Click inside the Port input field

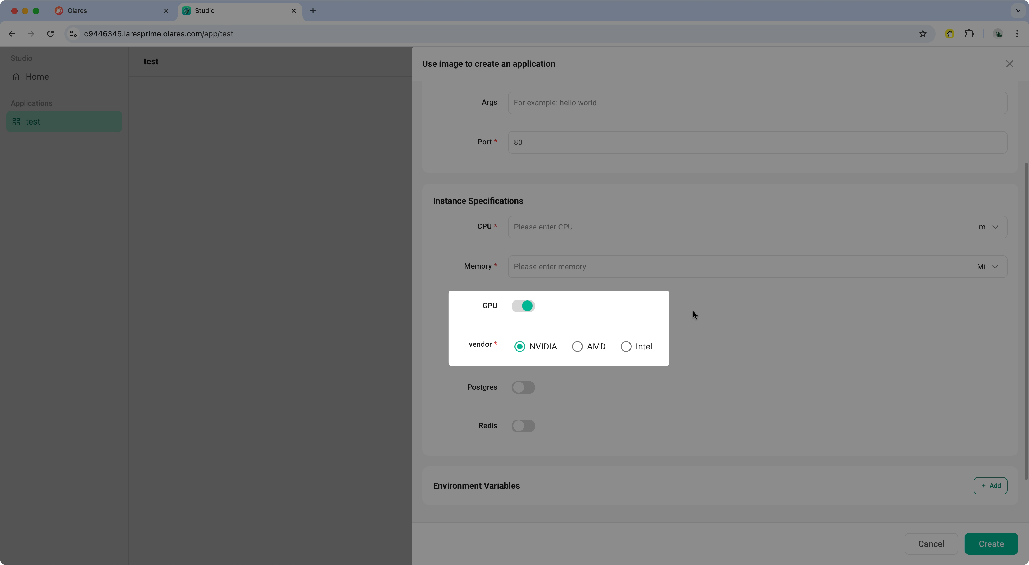[679, 142]
